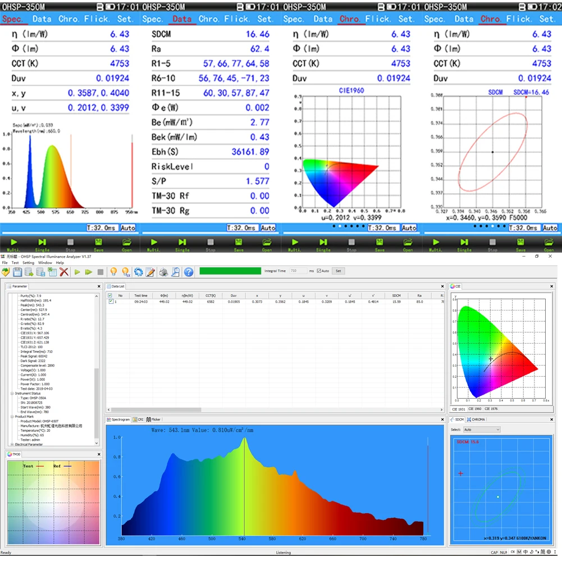Open the SDCM Select dropdown showing Auto
This screenshot has width=562, height=562.
(481, 430)
